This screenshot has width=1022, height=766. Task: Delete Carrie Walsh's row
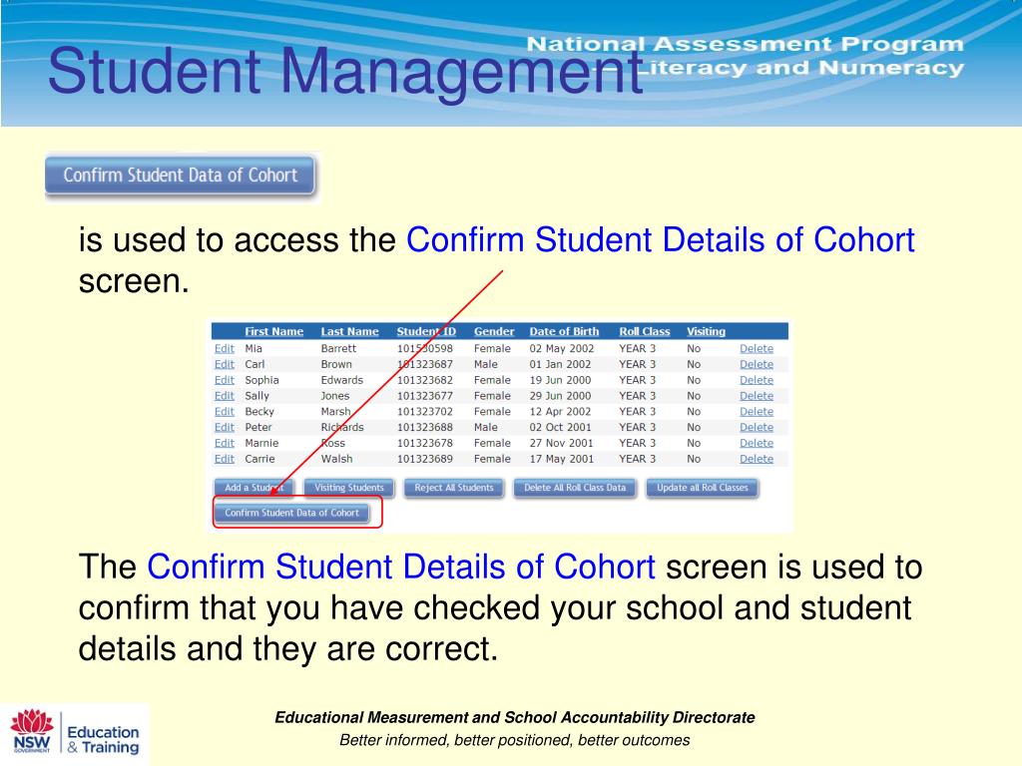click(757, 459)
